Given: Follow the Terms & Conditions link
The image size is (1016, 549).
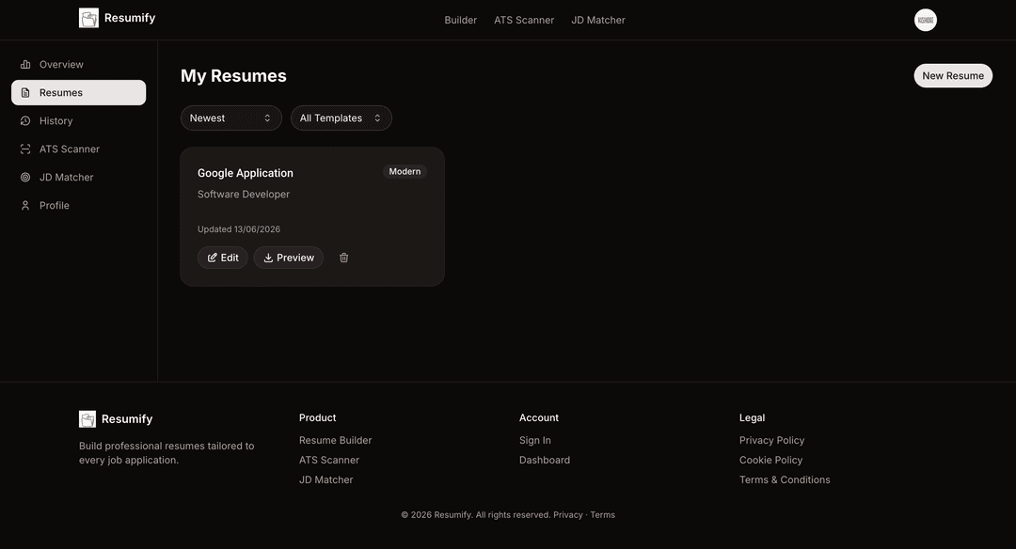Looking at the screenshot, I should (785, 479).
